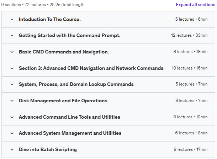Open 'System, Process, and Domain Lookup Commands' title
Image resolution: width=217 pixels, height=159 pixels.
coord(76,84)
